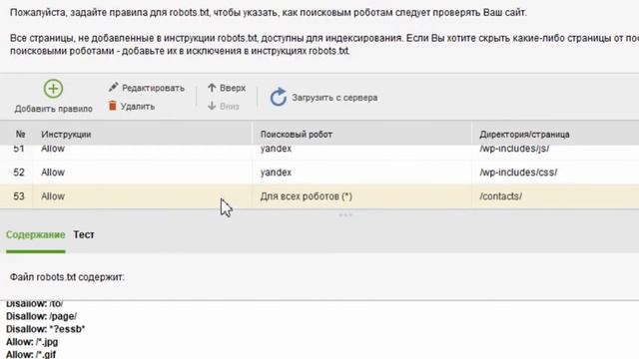Click the pencil Edit icon
Screen dimensions: 639x359
click(x=113, y=87)
